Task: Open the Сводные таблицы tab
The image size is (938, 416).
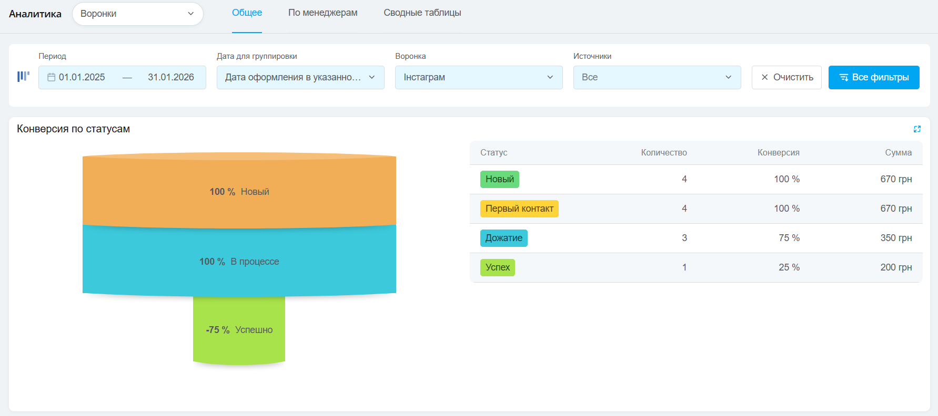Action: pyautogui.click(x=422, y=13)
